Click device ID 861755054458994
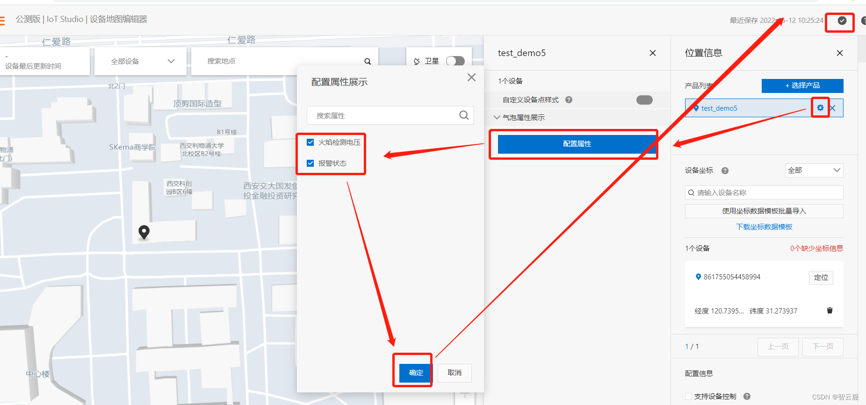Viewport: 866px width, 405px height. pyautogui.click(x=732, y=277)
